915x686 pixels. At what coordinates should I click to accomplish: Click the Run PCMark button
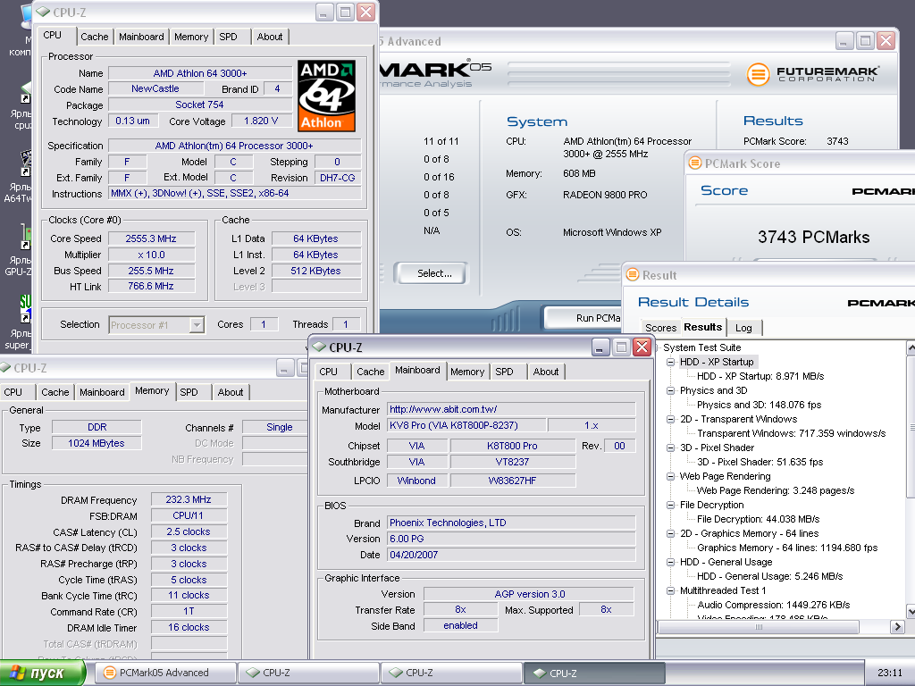(x=583, y=318)
